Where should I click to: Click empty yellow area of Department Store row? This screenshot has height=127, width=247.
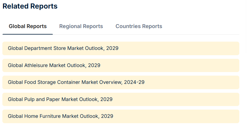178,48
